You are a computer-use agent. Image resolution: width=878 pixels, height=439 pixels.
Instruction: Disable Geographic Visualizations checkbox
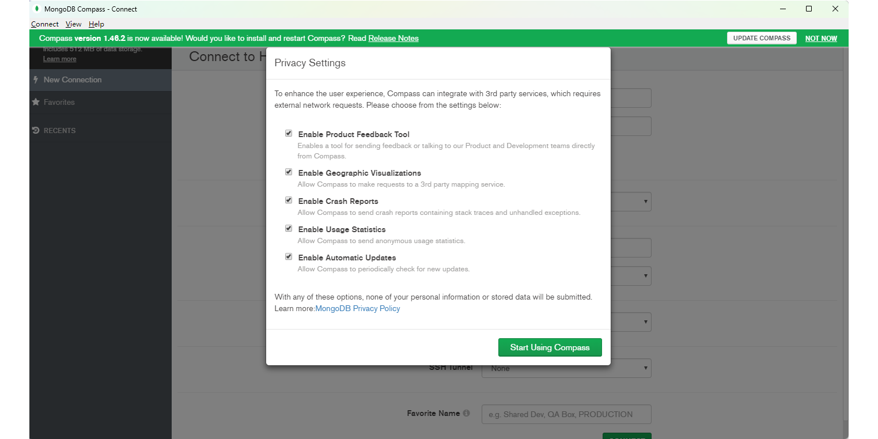[289, 172]
